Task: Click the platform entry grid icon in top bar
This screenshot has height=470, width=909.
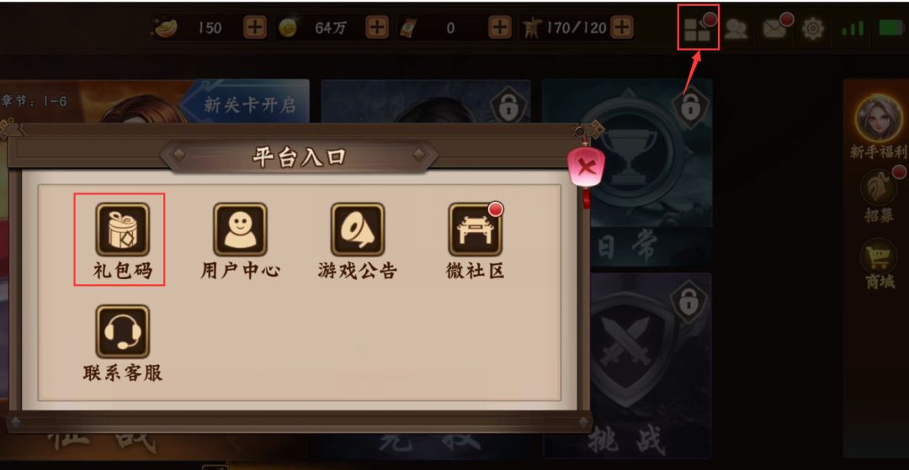Action: pos(698,29)
